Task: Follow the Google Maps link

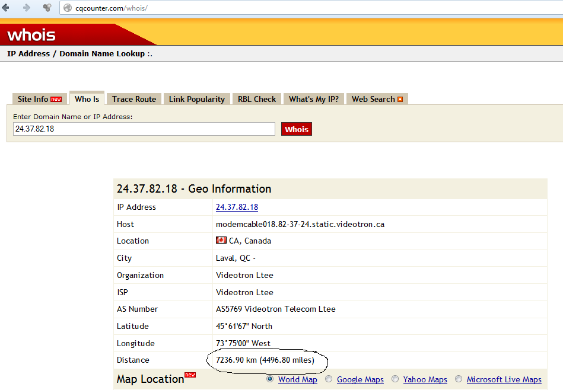Action: tap(360, 379)
